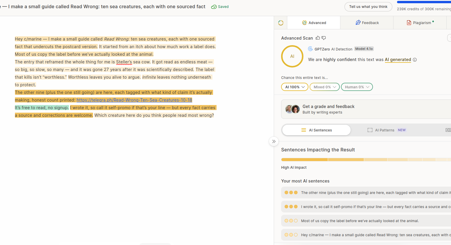This screenshot has width=451, height=245.
Task: Open the telegra.ph Read-Wrong link
Action: (134, 100)
